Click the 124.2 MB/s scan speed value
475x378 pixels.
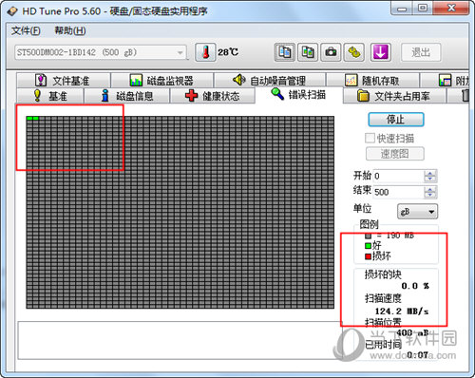pyautogui.click(x=402, y=312)
